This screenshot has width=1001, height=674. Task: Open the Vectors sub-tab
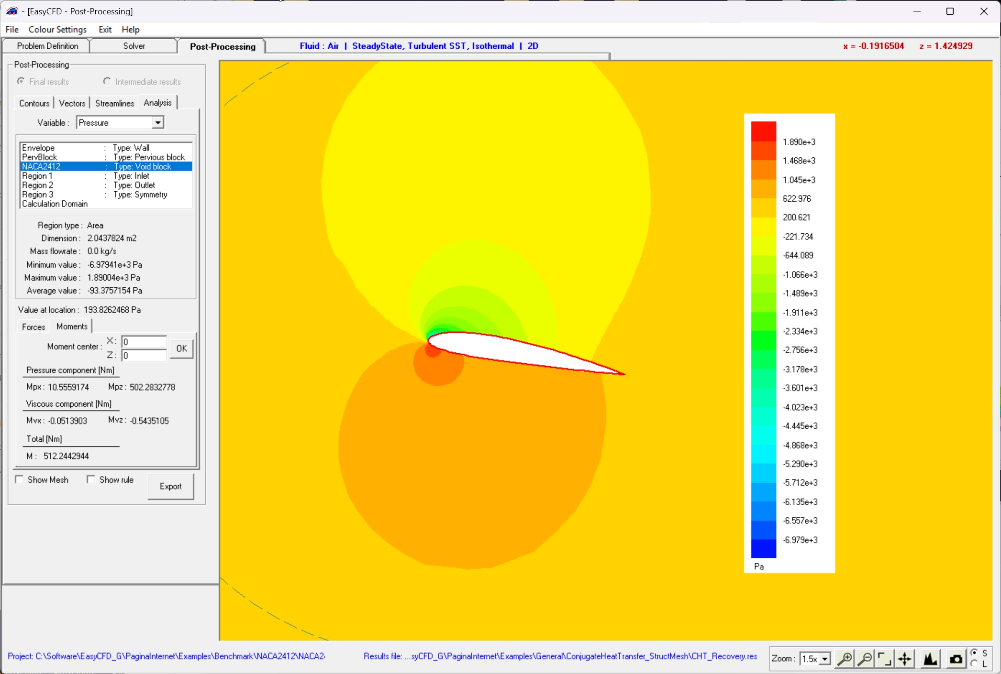[72, 103]
